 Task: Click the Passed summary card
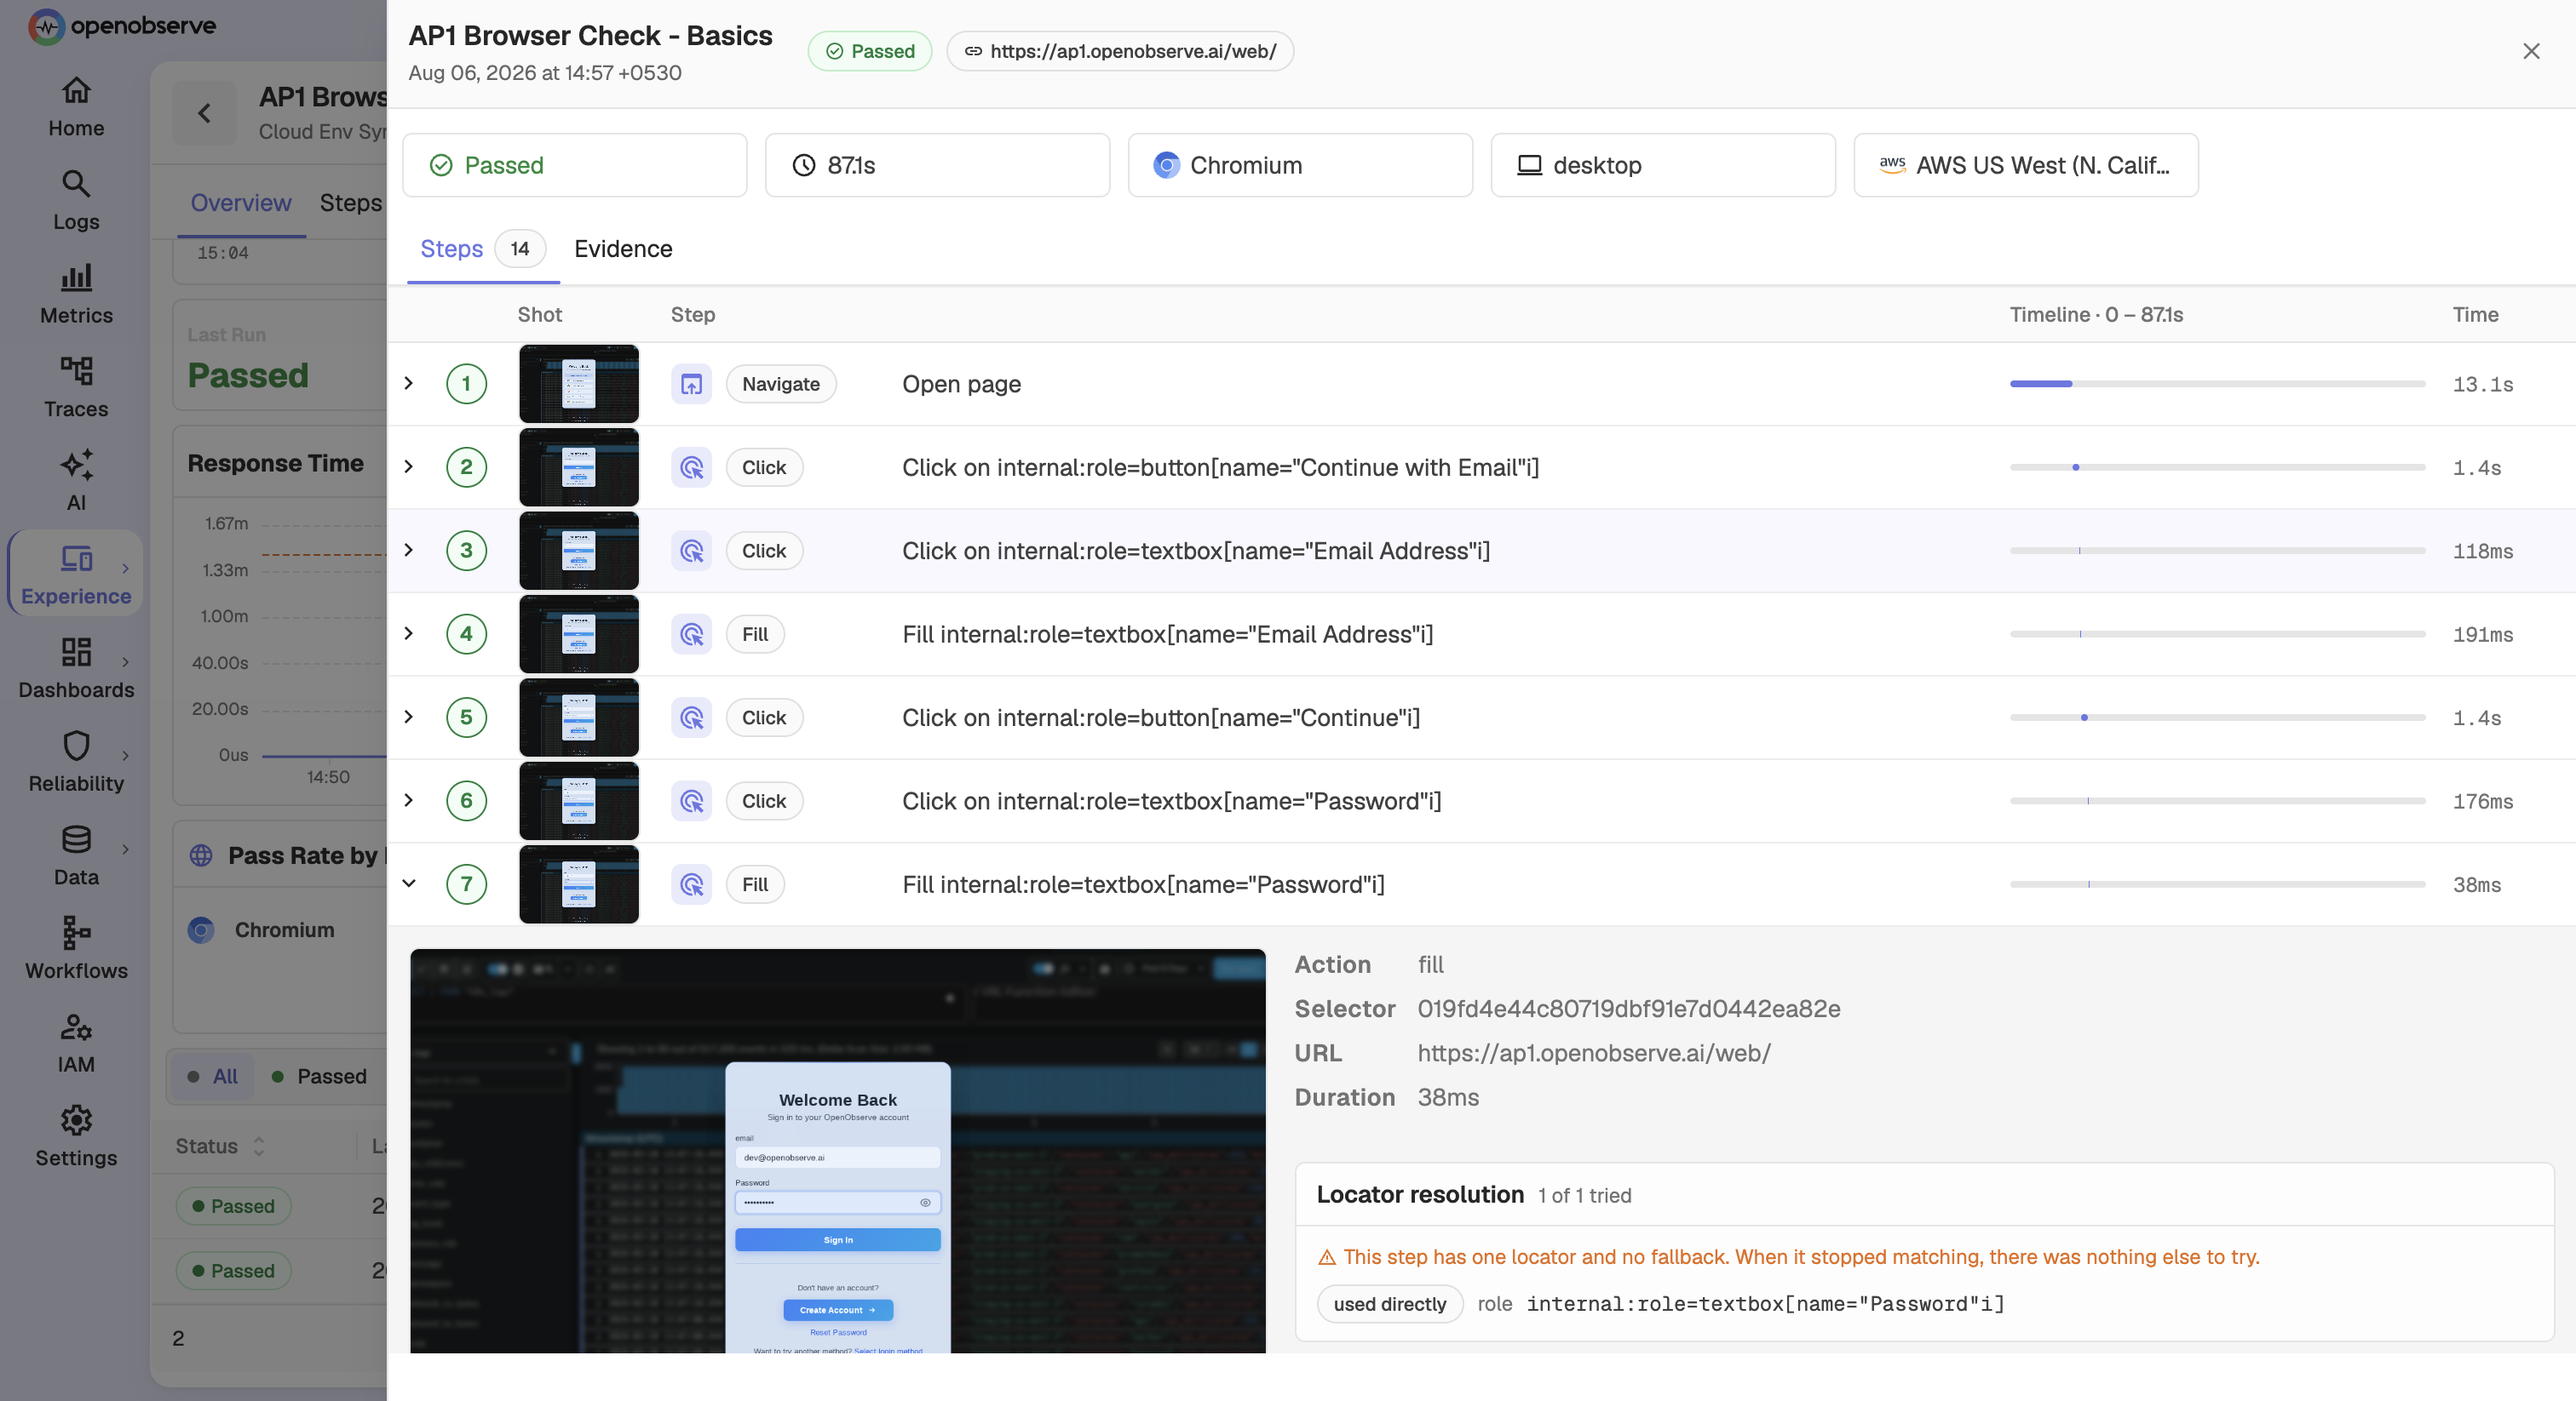[574, 165]
